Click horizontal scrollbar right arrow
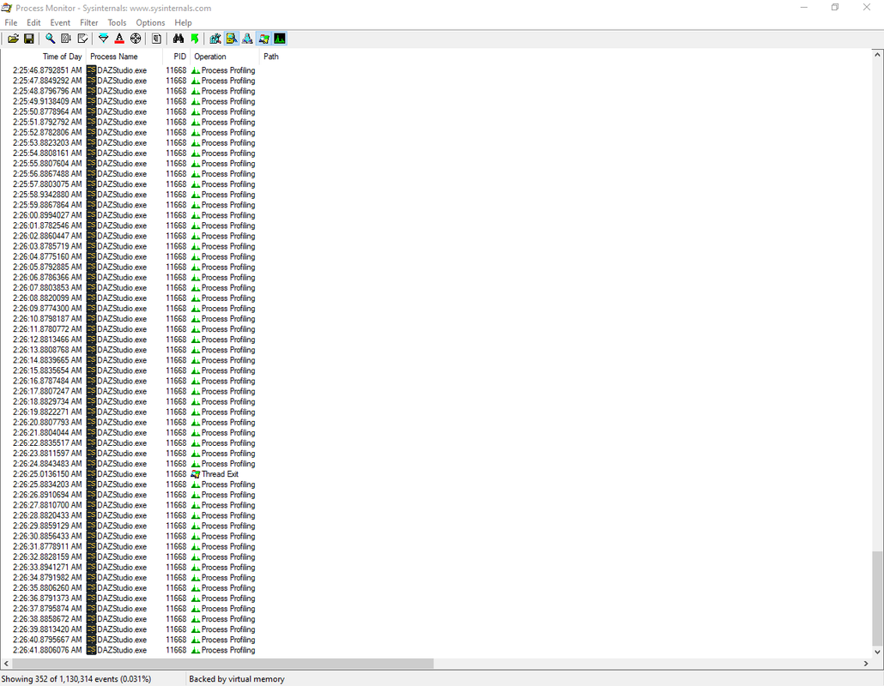Screen dimensions: 884x686 tap(866, 664)
